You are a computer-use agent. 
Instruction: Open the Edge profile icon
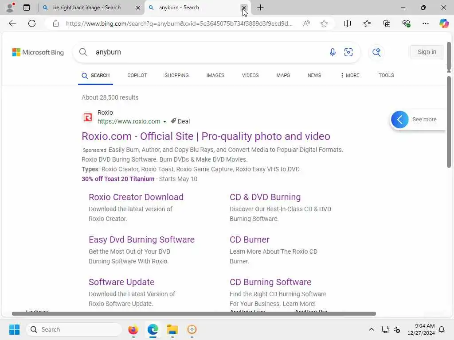pyautogui.click(x=10, y=8)
